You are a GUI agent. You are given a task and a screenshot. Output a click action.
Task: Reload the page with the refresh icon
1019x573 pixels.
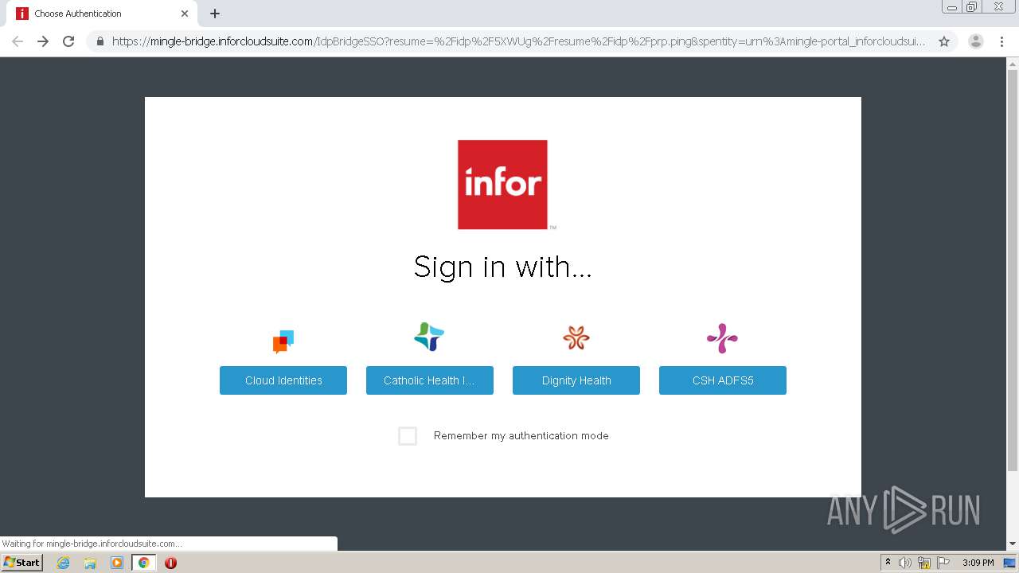[x=68, y=41]
